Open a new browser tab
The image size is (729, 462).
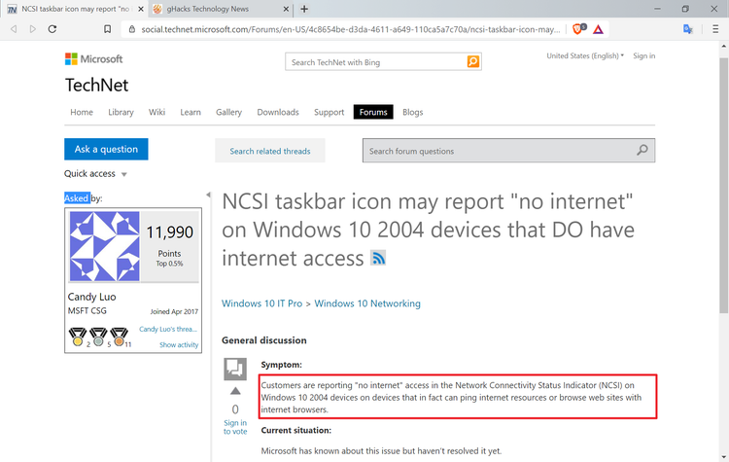click(x=304, y=9)
